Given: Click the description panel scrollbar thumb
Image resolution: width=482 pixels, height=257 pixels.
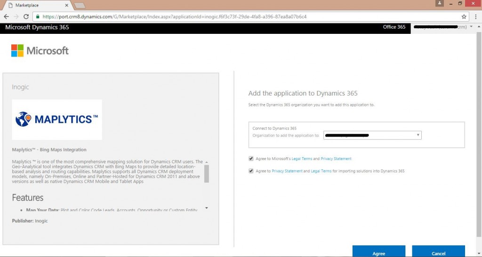Looking at the screenshot, I should pyautogui.click(x=207, y=174).
